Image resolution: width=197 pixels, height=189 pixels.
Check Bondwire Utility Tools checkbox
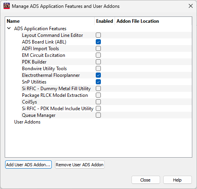pos(98,69)
